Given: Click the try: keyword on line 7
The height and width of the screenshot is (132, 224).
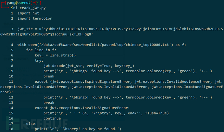Looking at the screenshot, I should [x=39, y=61].
